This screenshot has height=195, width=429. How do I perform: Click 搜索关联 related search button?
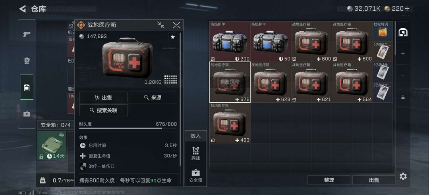pyautogui.click(x=103, y=110)
